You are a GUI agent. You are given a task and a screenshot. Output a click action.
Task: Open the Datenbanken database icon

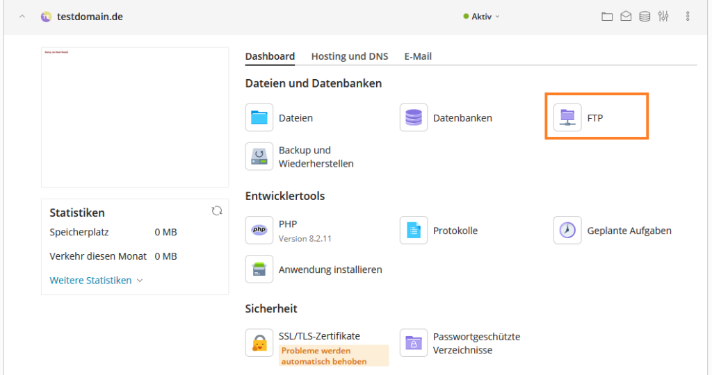(414, 117)
